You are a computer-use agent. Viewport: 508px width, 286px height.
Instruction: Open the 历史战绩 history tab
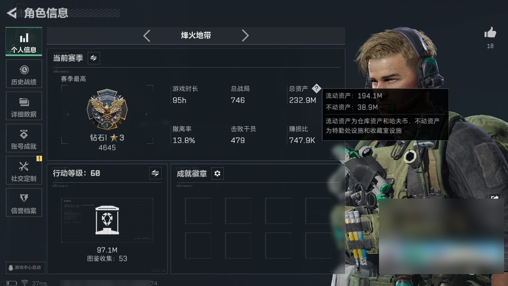point(24,74)
